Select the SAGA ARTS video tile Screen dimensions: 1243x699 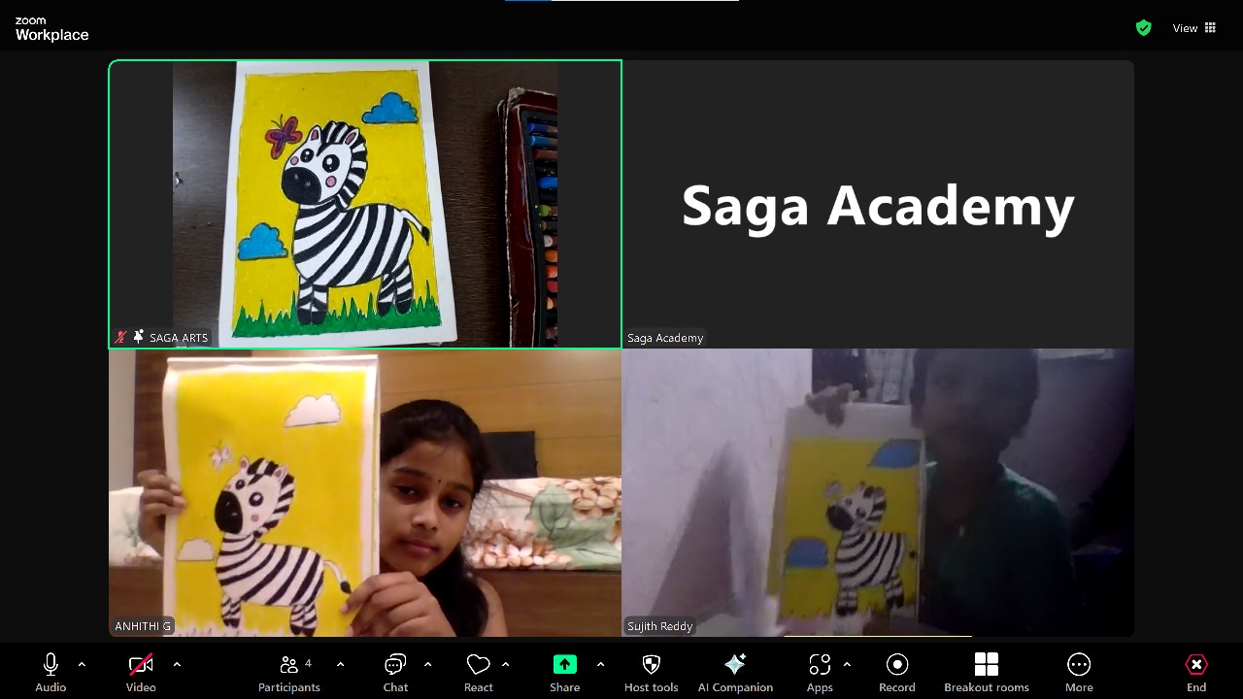pos(365,204)
